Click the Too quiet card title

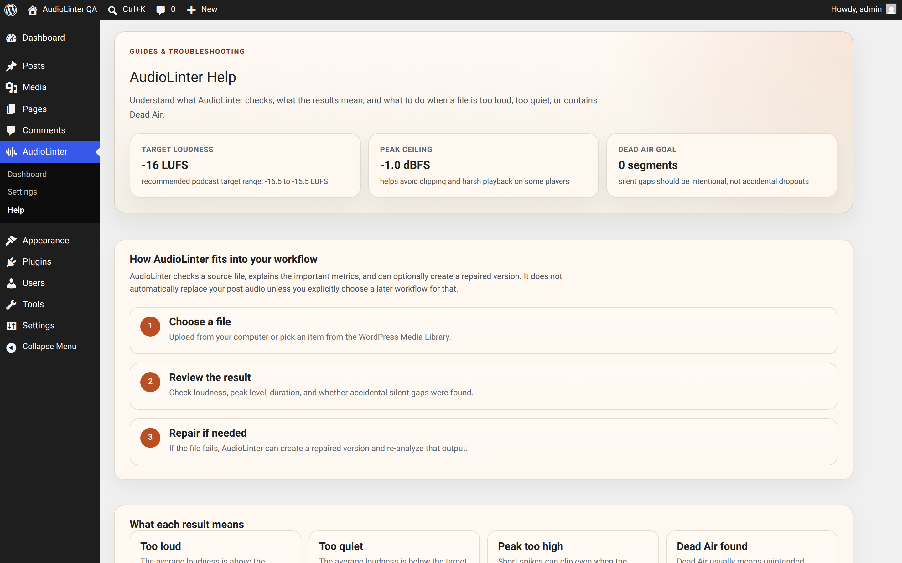click(x=341, y=546)
